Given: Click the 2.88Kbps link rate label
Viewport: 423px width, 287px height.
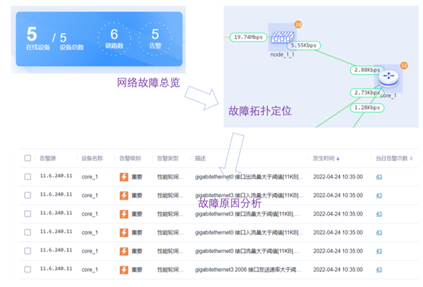Looking at the screenshot, I should point(367,70).
